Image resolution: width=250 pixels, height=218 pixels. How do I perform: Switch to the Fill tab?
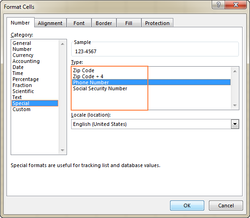128,23
